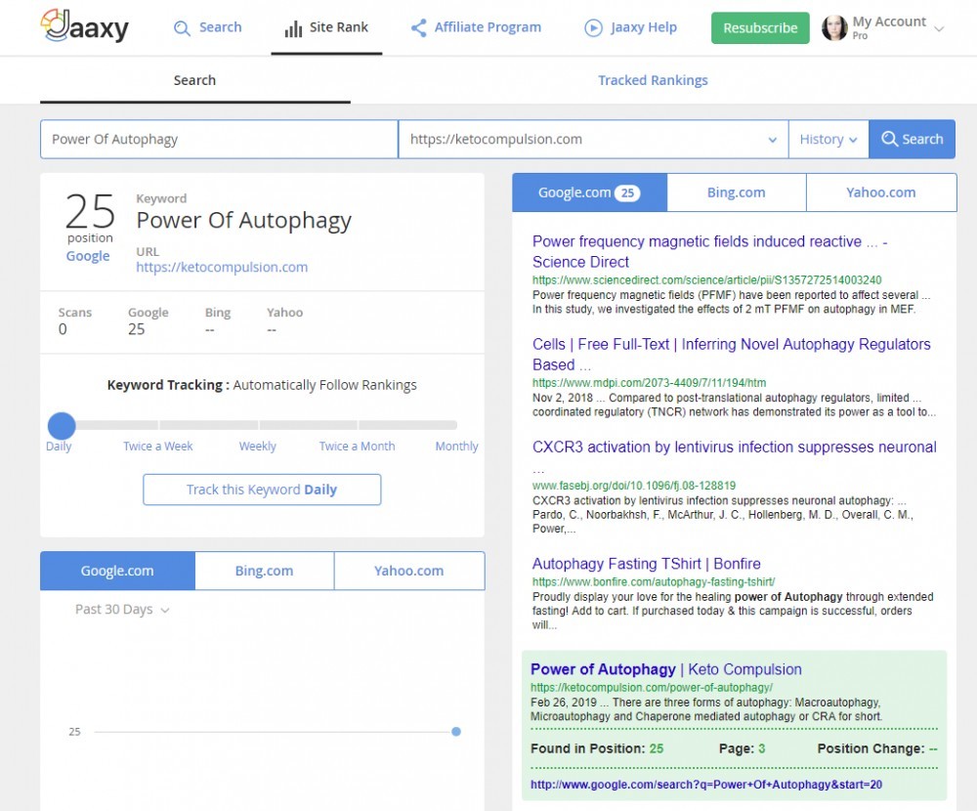Open the sciencedirect.com green URL

(706, 280)
